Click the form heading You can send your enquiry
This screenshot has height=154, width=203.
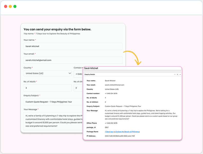point(57,29)
